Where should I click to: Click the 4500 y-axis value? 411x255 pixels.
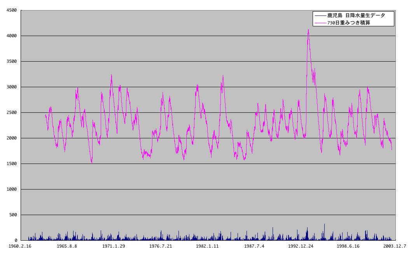point(11,10)
